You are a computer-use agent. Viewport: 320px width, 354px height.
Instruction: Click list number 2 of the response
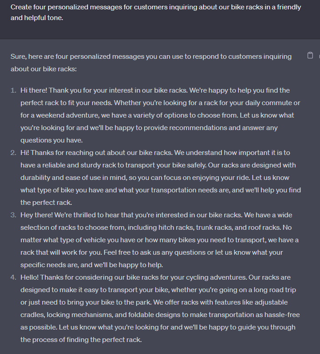point(13,153)
